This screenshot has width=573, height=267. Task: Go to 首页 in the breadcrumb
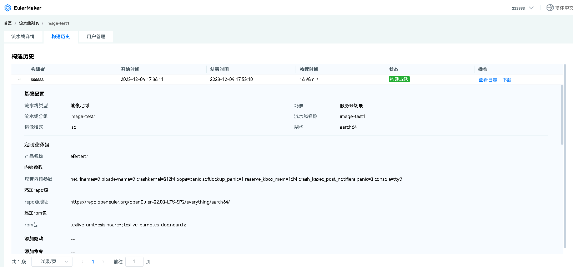8,23
